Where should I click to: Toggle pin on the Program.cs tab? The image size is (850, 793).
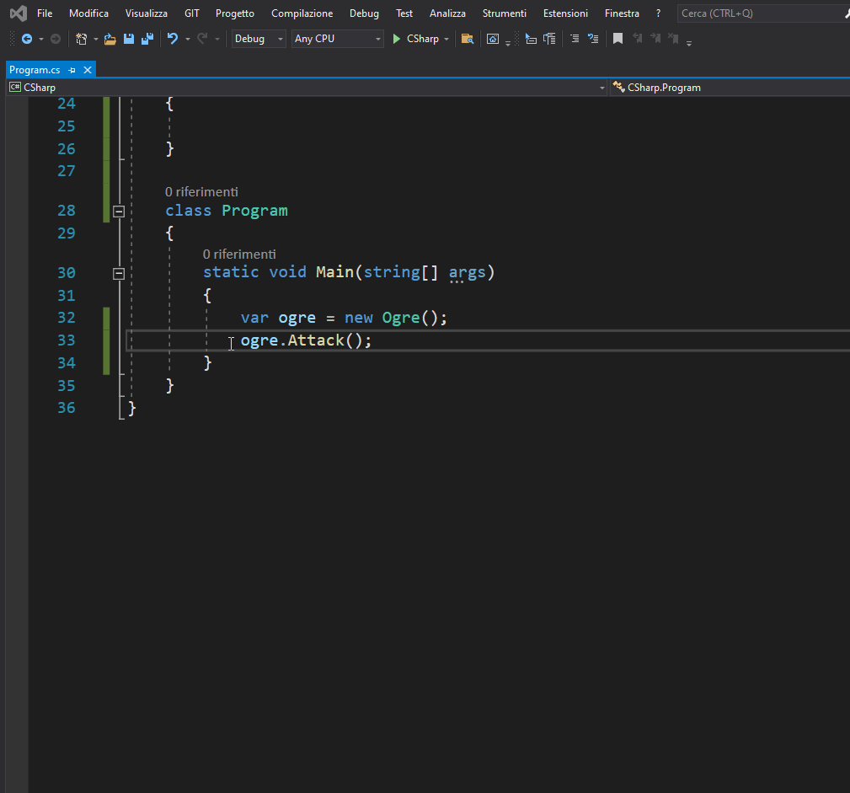click(72, 70)
